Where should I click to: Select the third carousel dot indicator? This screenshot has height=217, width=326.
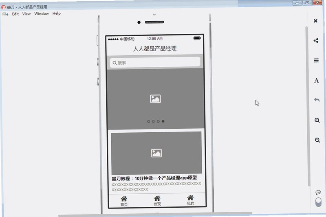[x=158, y=121]
